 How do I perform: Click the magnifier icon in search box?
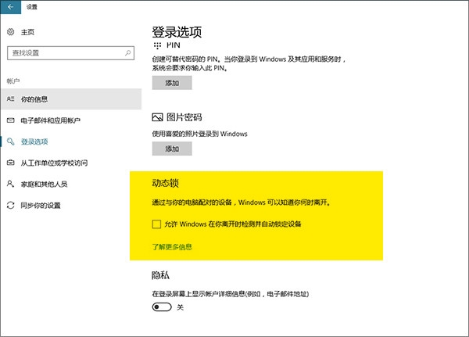tap(130, 52)
